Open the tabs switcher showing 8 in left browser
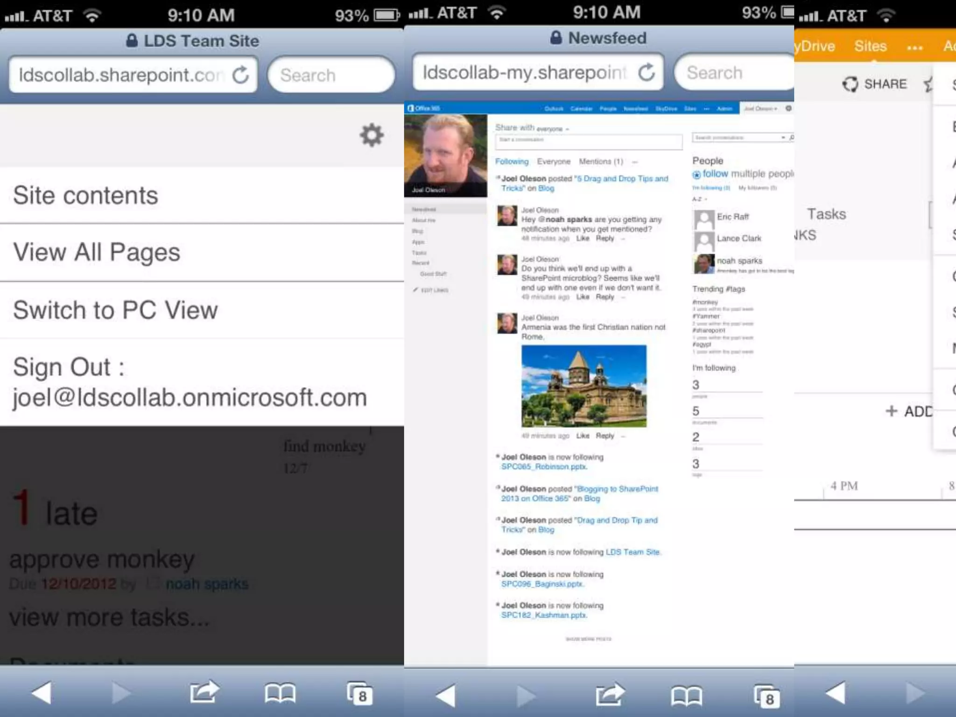Screen dimensions: 956x717 pos(360,694)
